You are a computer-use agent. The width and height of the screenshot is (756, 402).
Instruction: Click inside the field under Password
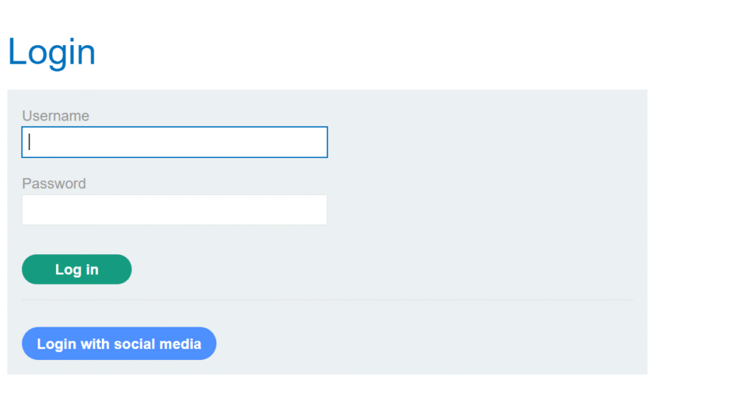(x=174, y=210)
